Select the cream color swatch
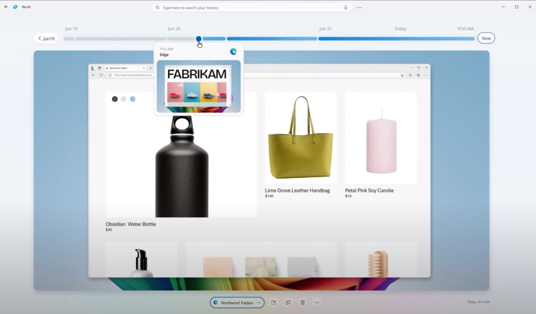The height and width of the screenshot is (314, 536). [x=124, y=99]
